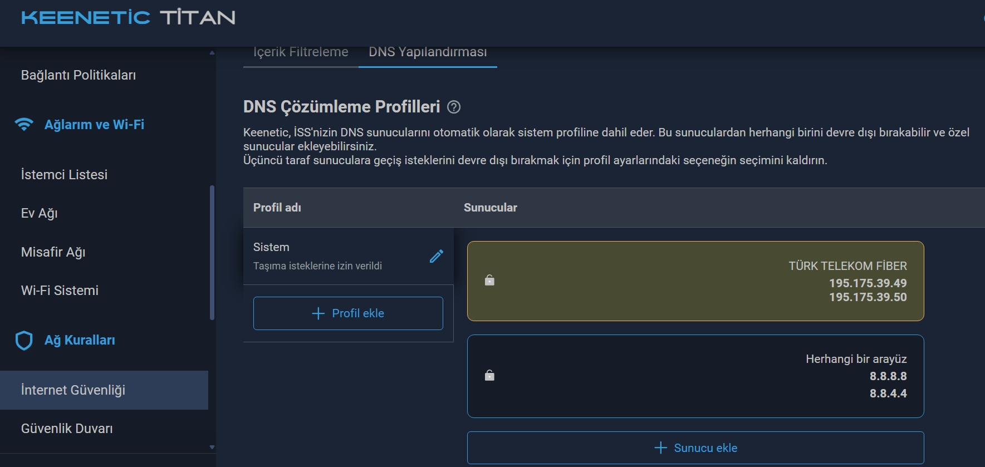985x467 pixels.
Task: Click the Wi-Fi icon next to Ağlarım ve Wi-Fi
Action: point(24,124)
